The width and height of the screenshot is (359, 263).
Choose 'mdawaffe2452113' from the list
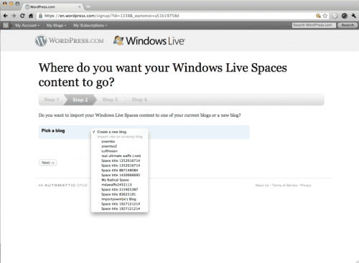click(119, 185)
